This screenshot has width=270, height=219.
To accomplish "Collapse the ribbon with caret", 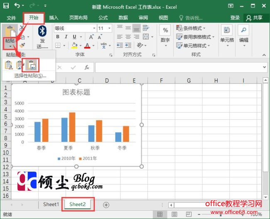I will tap(264, 55).
